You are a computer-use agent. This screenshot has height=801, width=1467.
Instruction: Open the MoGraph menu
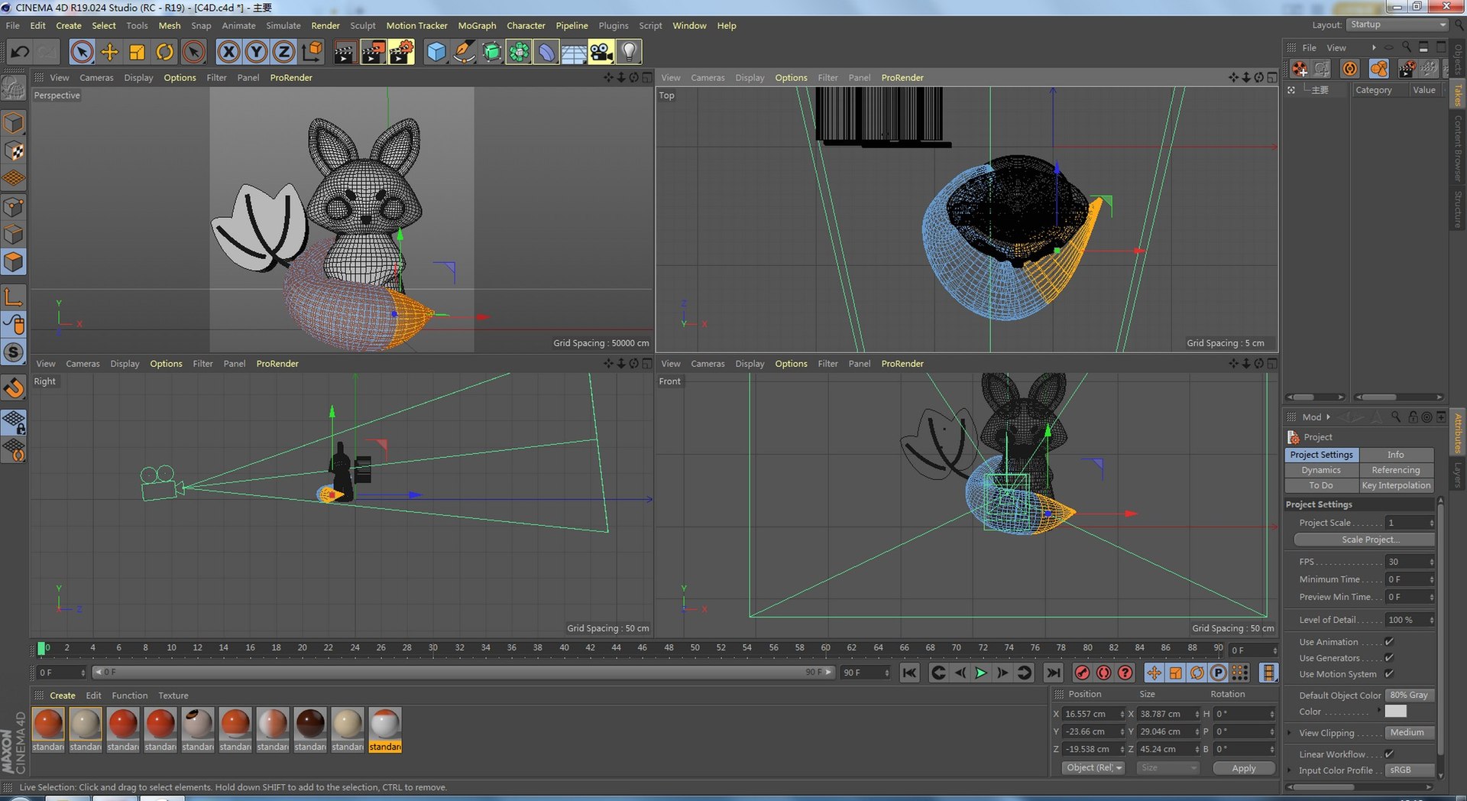point(477,26)
